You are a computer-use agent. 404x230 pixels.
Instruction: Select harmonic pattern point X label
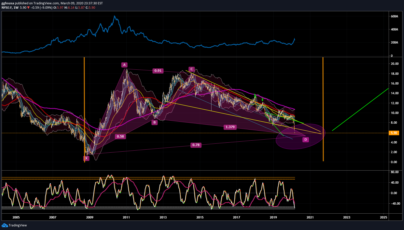[x=86, y=158]
